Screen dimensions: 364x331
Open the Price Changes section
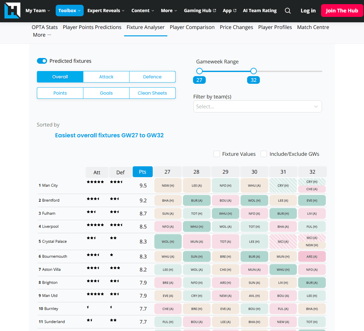click(236, 27)
